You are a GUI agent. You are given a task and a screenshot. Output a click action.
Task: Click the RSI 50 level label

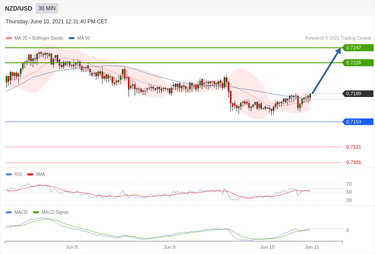[x=349, y=192]
